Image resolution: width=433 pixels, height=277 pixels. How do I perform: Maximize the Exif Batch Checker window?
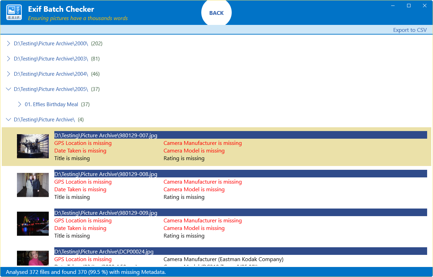409,6
